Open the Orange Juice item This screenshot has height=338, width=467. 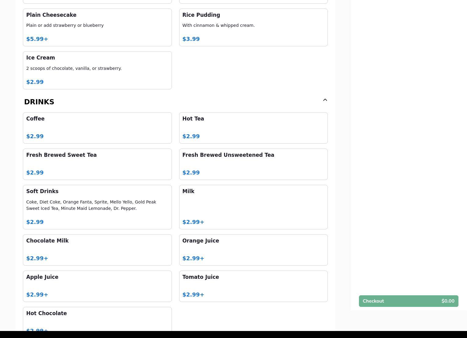coord(253,250)
